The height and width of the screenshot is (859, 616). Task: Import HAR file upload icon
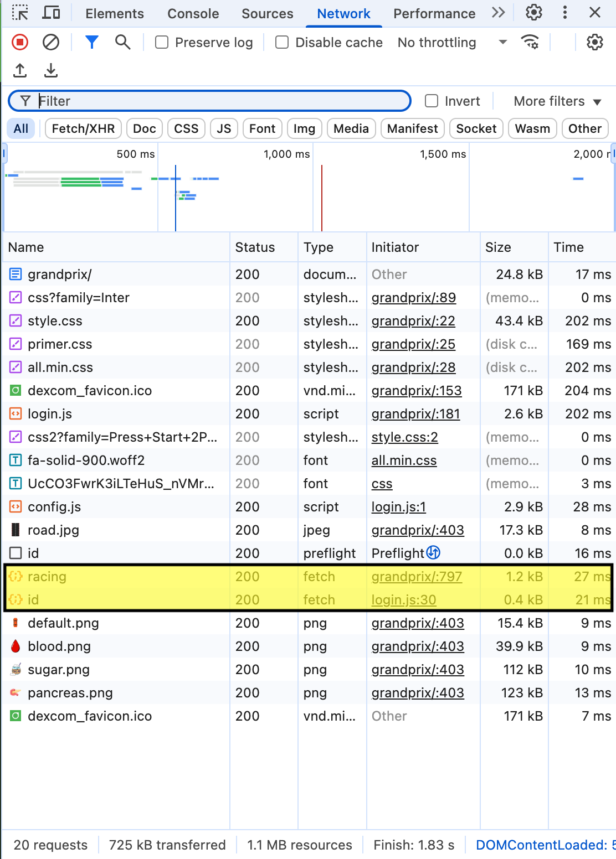[x=20, y=70]
